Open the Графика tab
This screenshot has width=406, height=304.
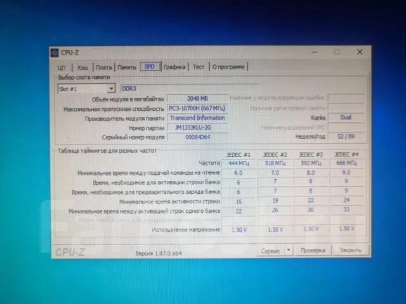click(174, 67)
